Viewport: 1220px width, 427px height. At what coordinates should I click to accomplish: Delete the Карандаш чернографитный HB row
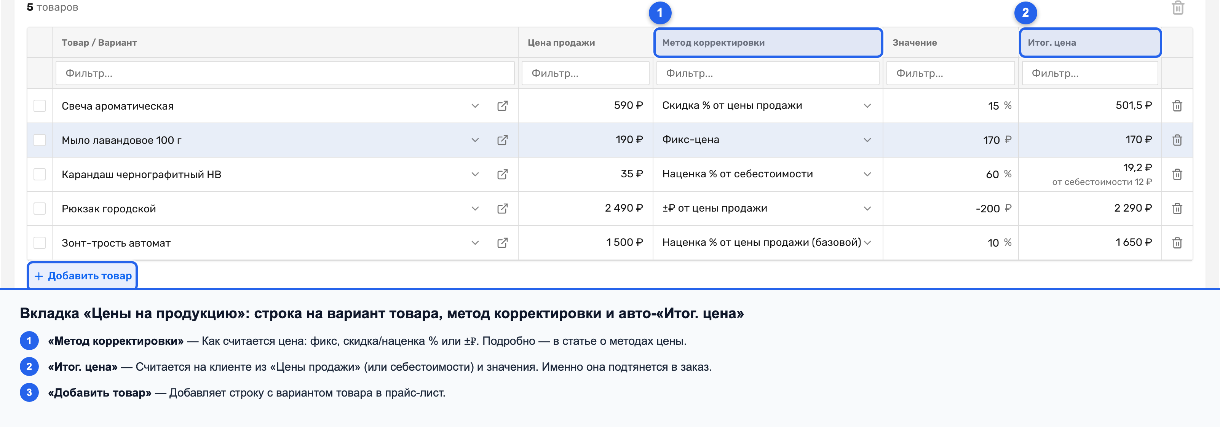[x=1177, y=174]
